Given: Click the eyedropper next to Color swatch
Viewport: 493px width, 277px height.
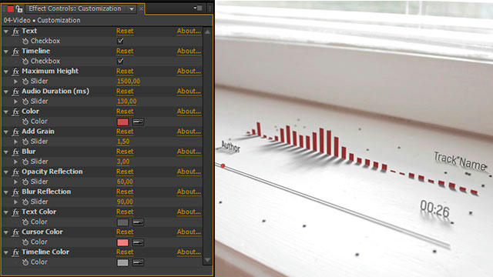Looking at the screenshot, I should click(138, 122).
